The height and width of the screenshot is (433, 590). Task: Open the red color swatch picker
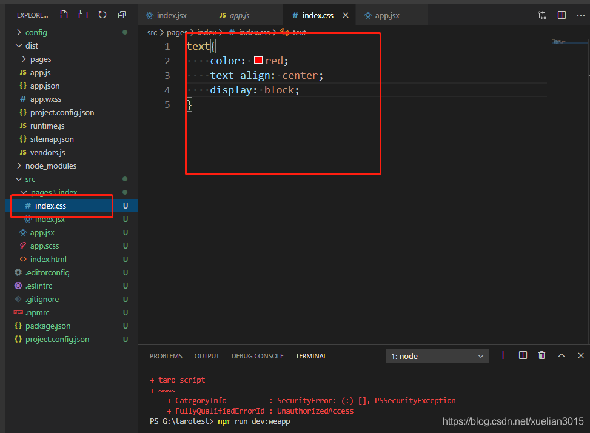coord(258,60)
